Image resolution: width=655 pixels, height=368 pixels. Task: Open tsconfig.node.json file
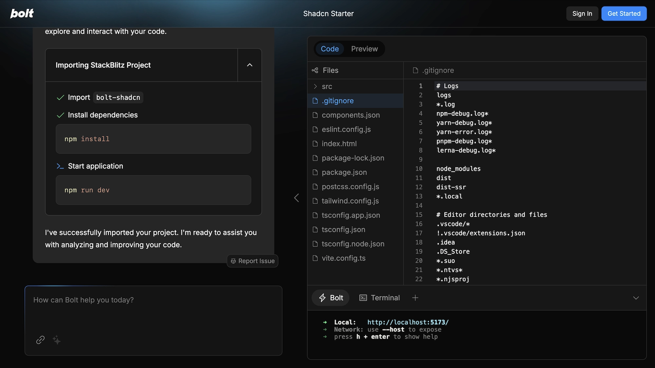tap(355, 244)
